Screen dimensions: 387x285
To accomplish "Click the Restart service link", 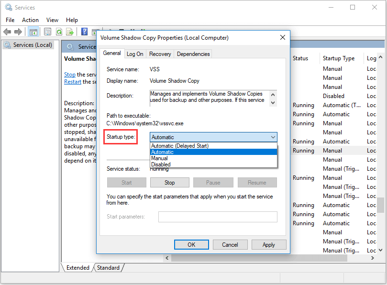I will coord(72,81).
